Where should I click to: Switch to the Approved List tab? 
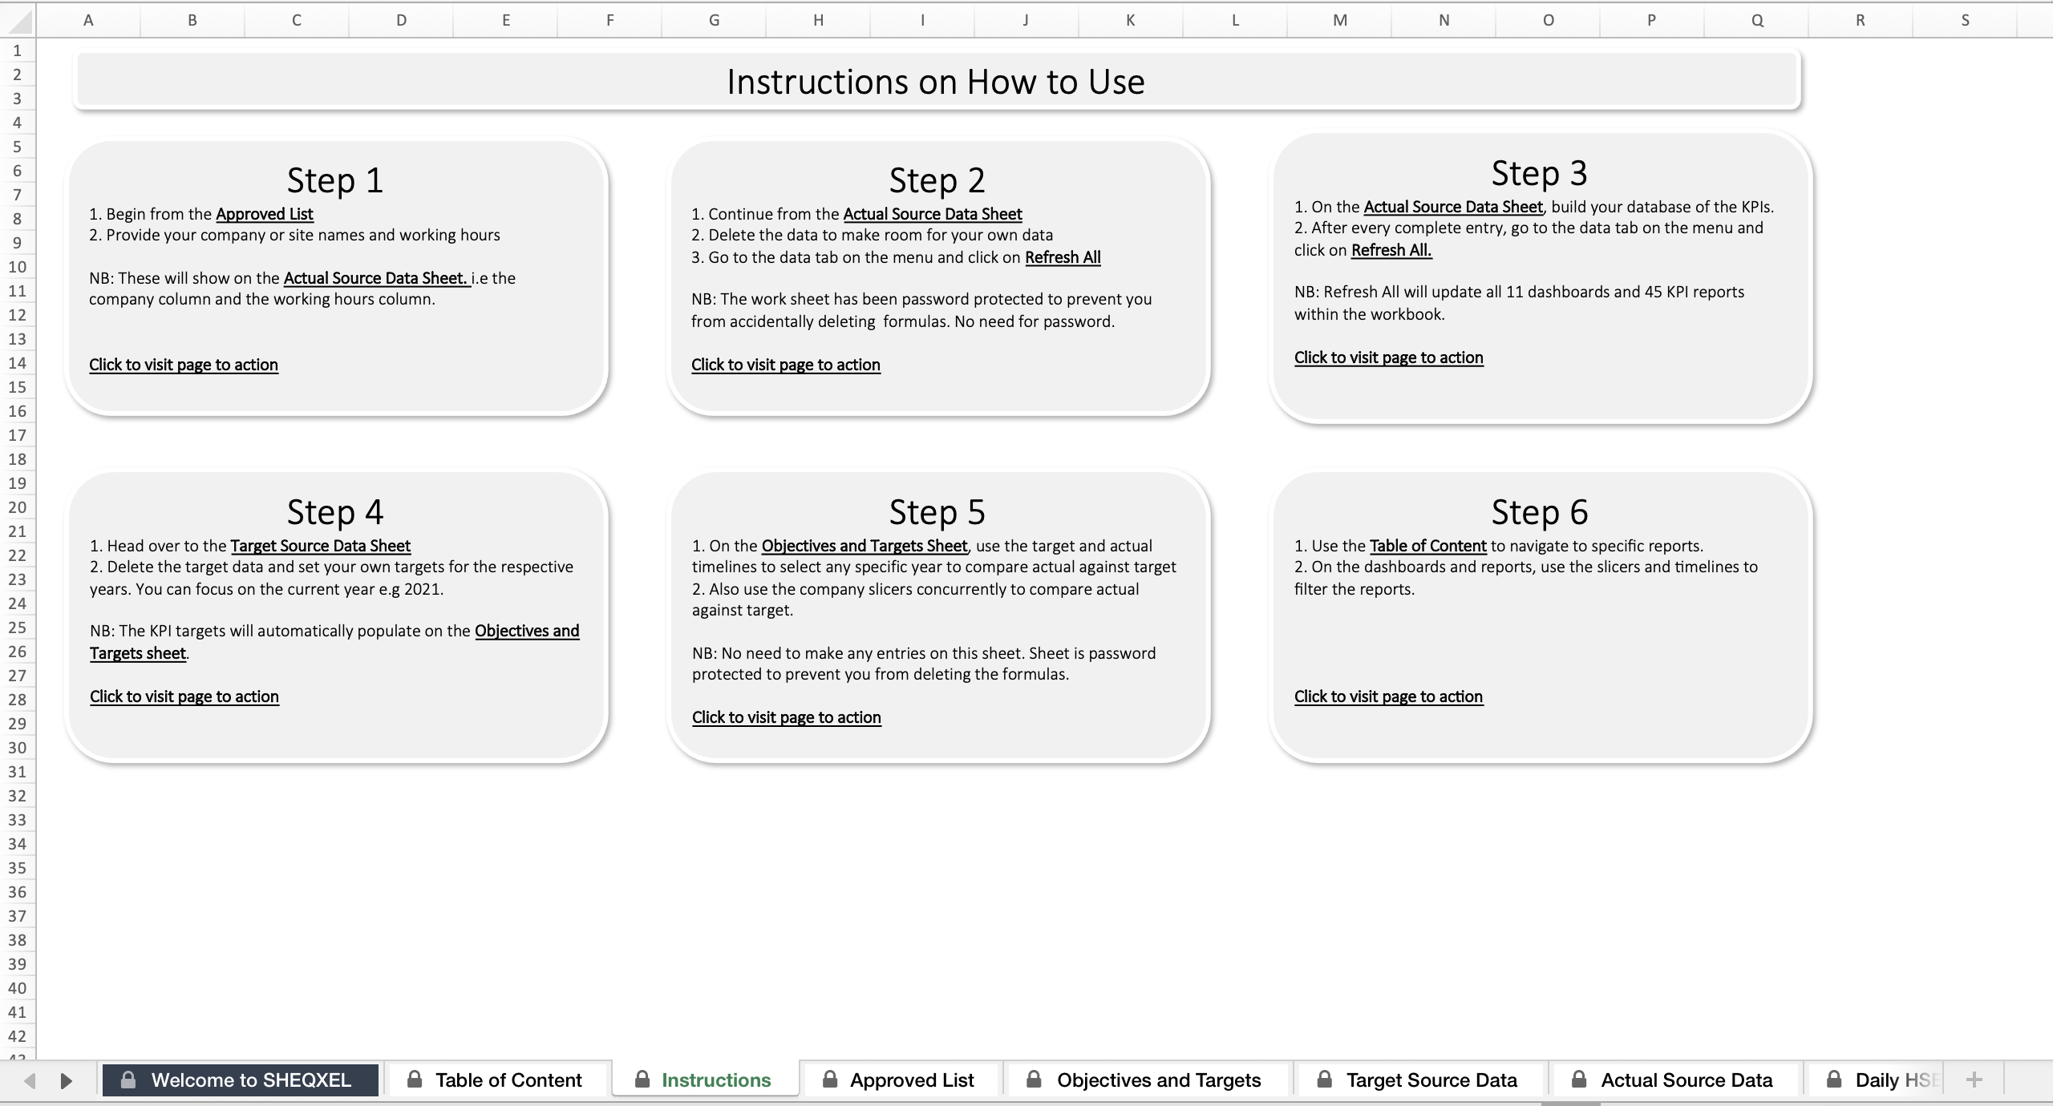point(901,1080)
